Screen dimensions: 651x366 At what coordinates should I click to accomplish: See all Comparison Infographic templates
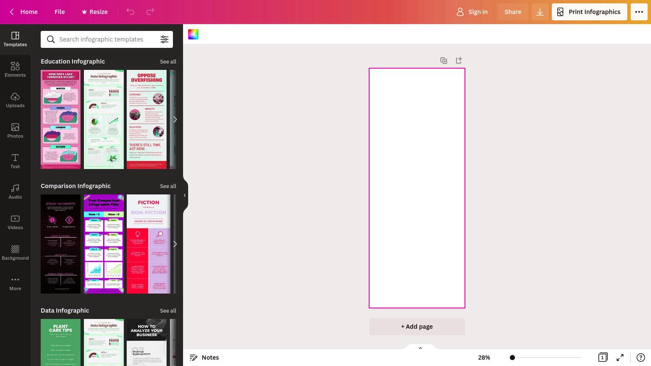(x=168, y=186)
